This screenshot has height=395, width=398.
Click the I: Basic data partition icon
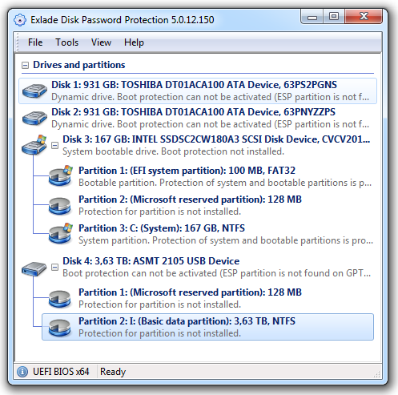60,328
